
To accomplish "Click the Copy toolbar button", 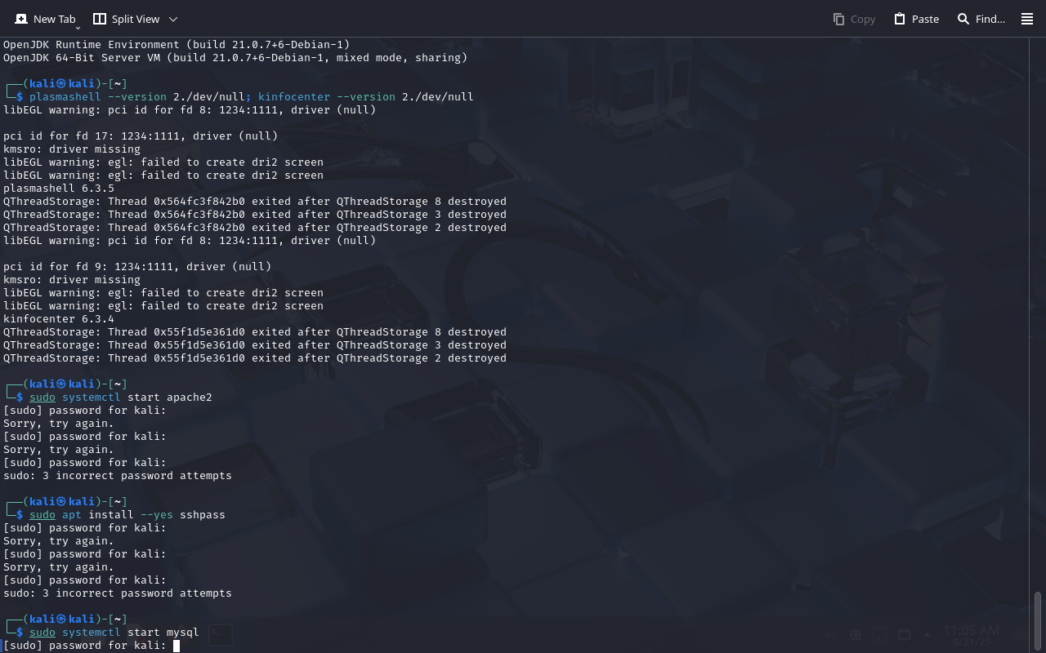I will [854, 19].
